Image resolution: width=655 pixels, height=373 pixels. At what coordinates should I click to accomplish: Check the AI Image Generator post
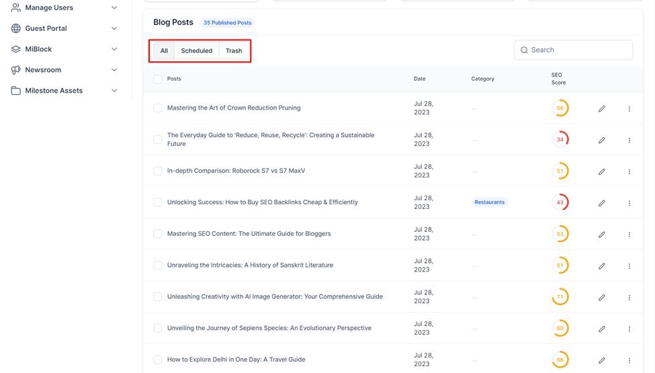coord(157,296)
